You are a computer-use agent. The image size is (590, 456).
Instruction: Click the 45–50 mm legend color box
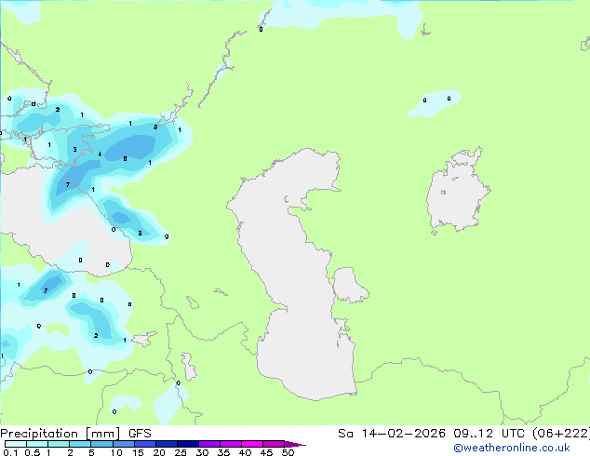pos(274,444)
